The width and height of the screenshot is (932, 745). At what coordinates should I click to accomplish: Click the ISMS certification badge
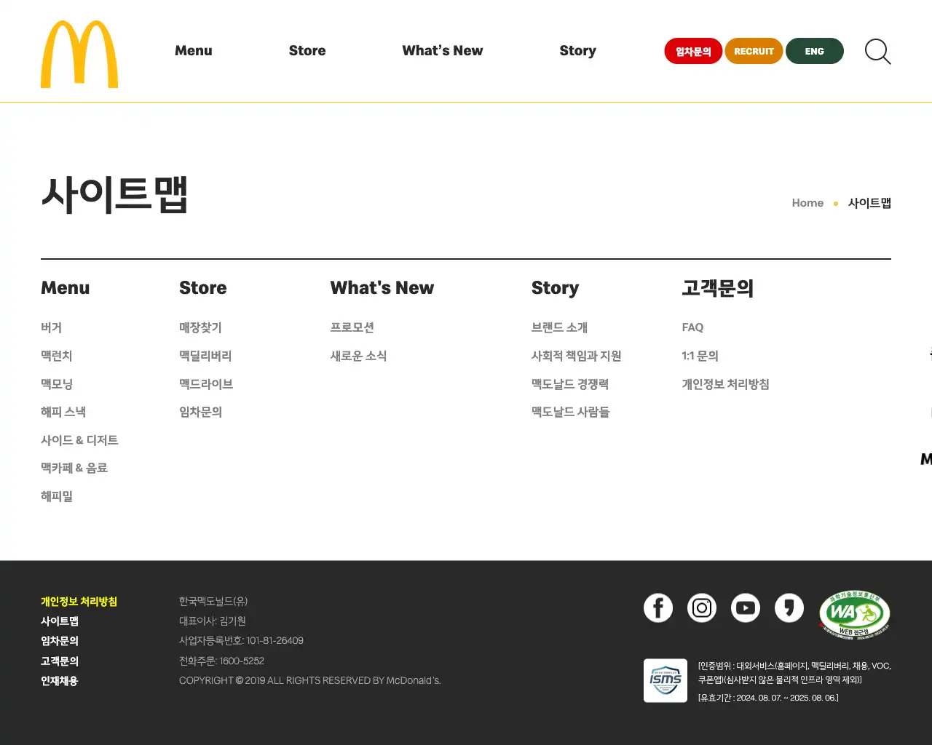666,680
